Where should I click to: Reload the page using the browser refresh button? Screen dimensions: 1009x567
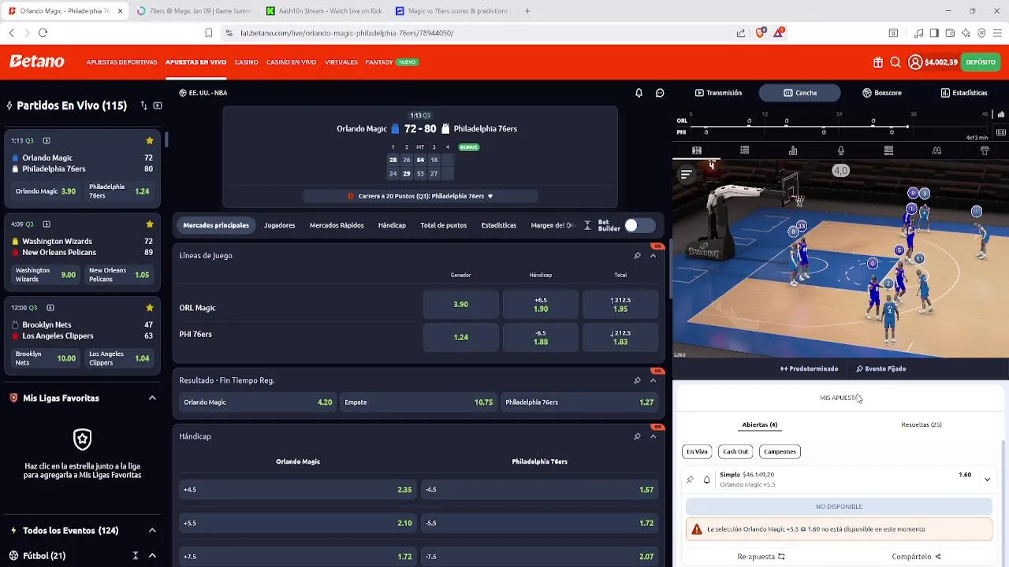tap(43, 33)
